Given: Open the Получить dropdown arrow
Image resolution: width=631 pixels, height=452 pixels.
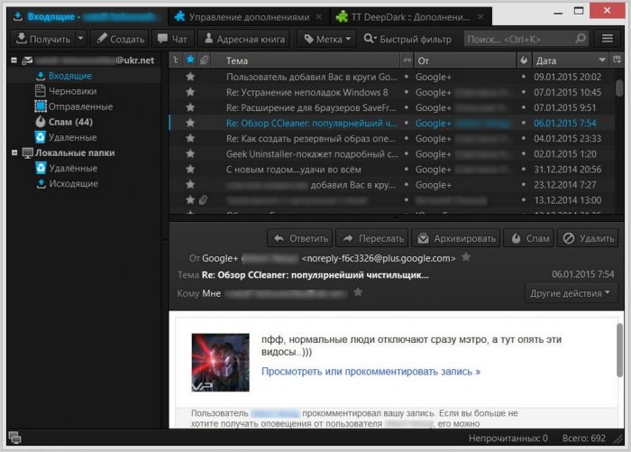Looking at the screenshot, I should (81, 39).
